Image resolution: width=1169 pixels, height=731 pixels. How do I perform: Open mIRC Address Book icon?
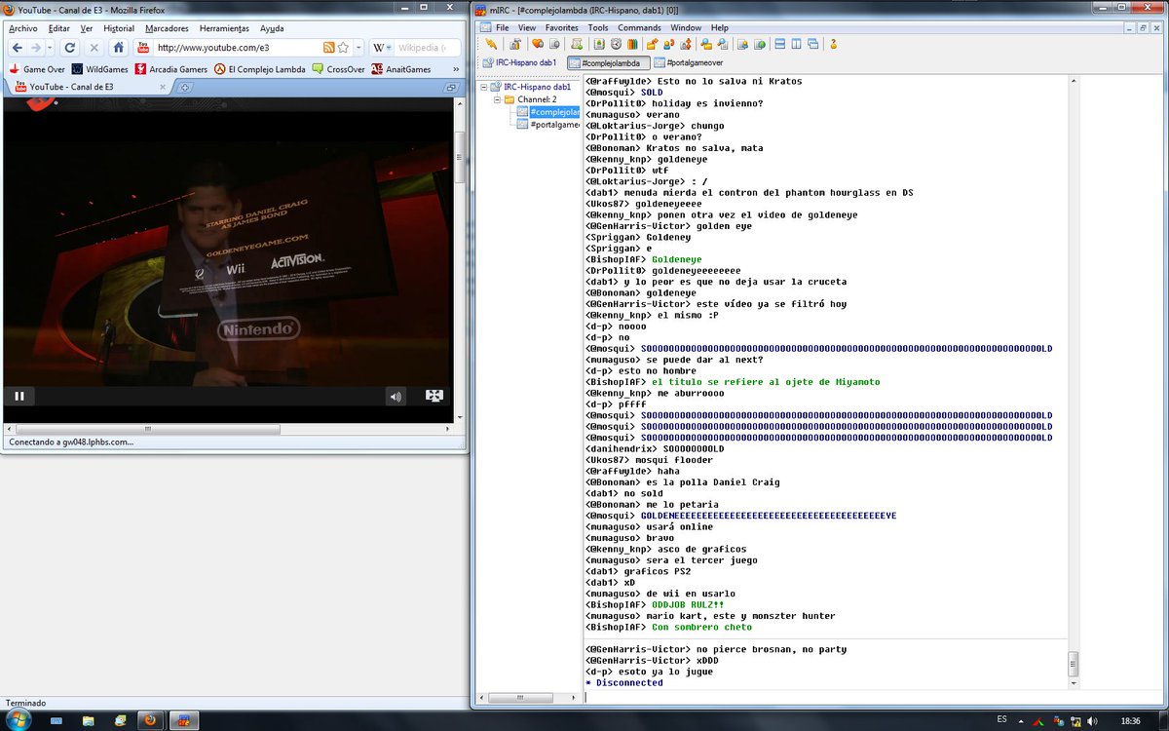(599, 44)
